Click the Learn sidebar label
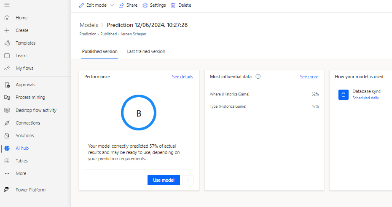 [x=21, y=56]
